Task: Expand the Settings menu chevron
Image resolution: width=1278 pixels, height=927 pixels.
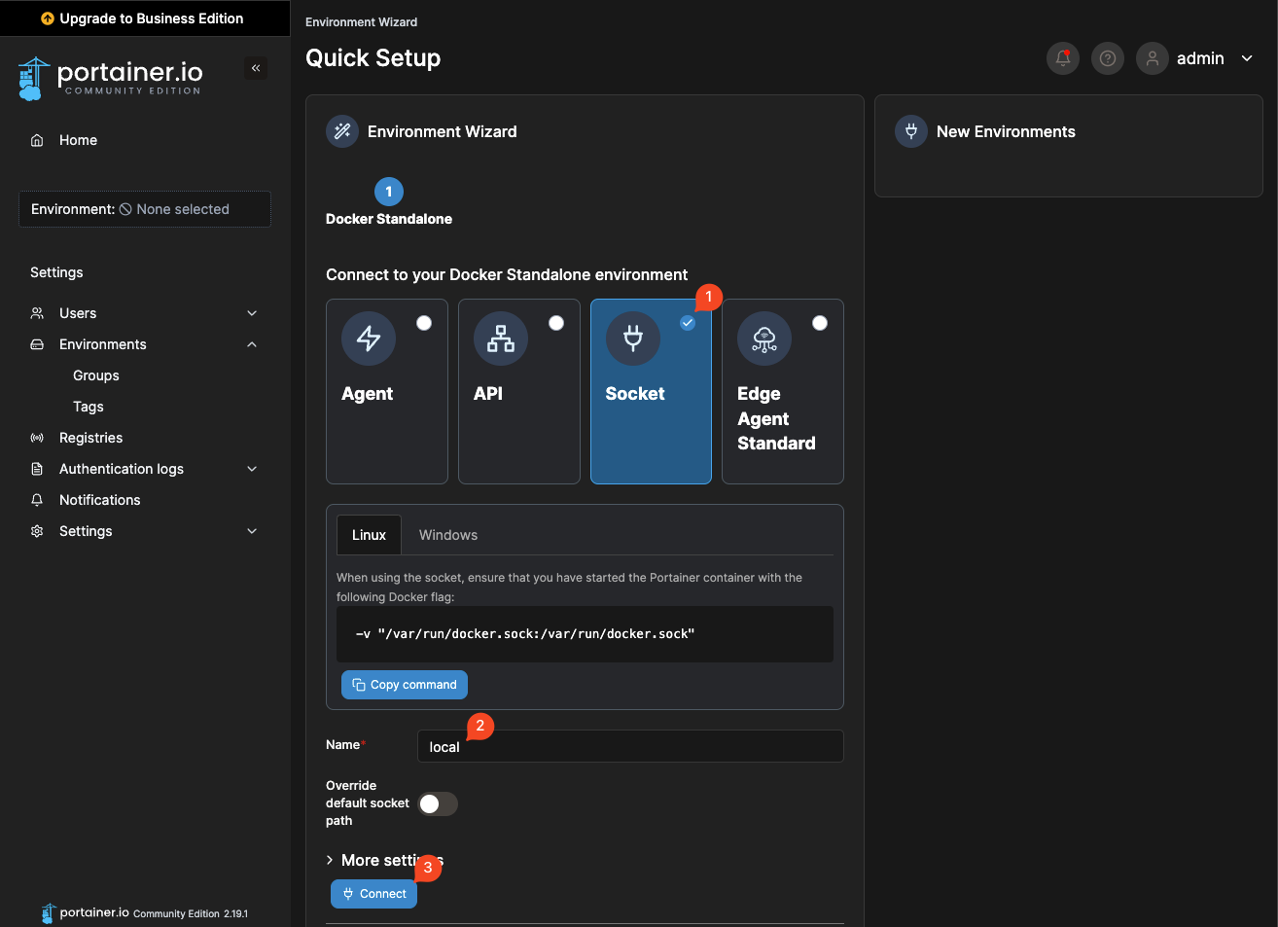Action: tap(252, 531)
